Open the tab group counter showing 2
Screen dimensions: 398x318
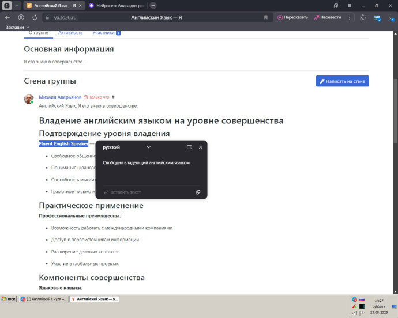pyautogui.click(x=7, y=6)
